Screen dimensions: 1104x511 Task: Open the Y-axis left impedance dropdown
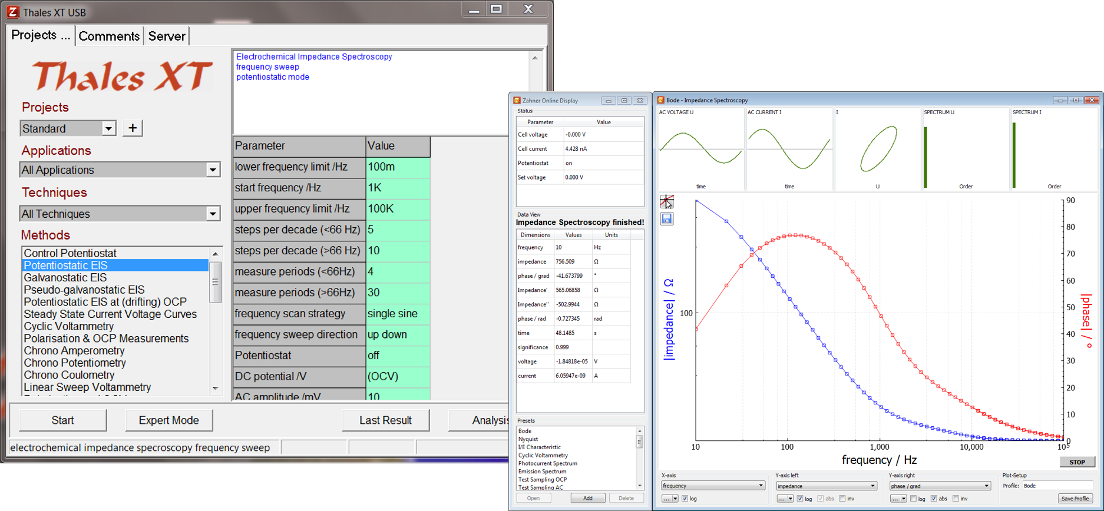[x=827, y=486]
